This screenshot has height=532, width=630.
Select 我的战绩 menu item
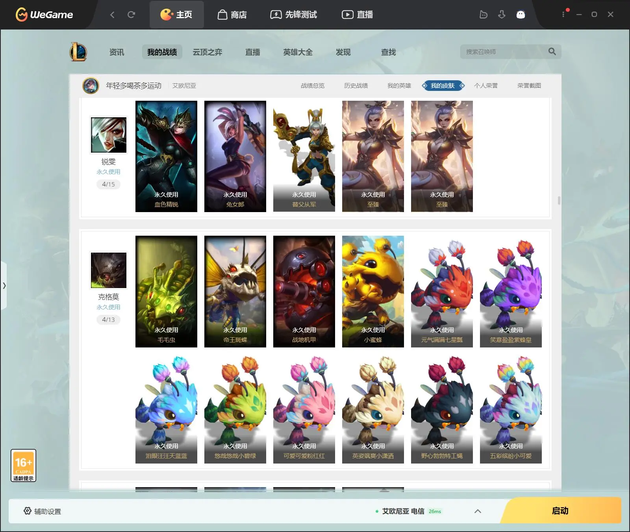pos(162,52)
